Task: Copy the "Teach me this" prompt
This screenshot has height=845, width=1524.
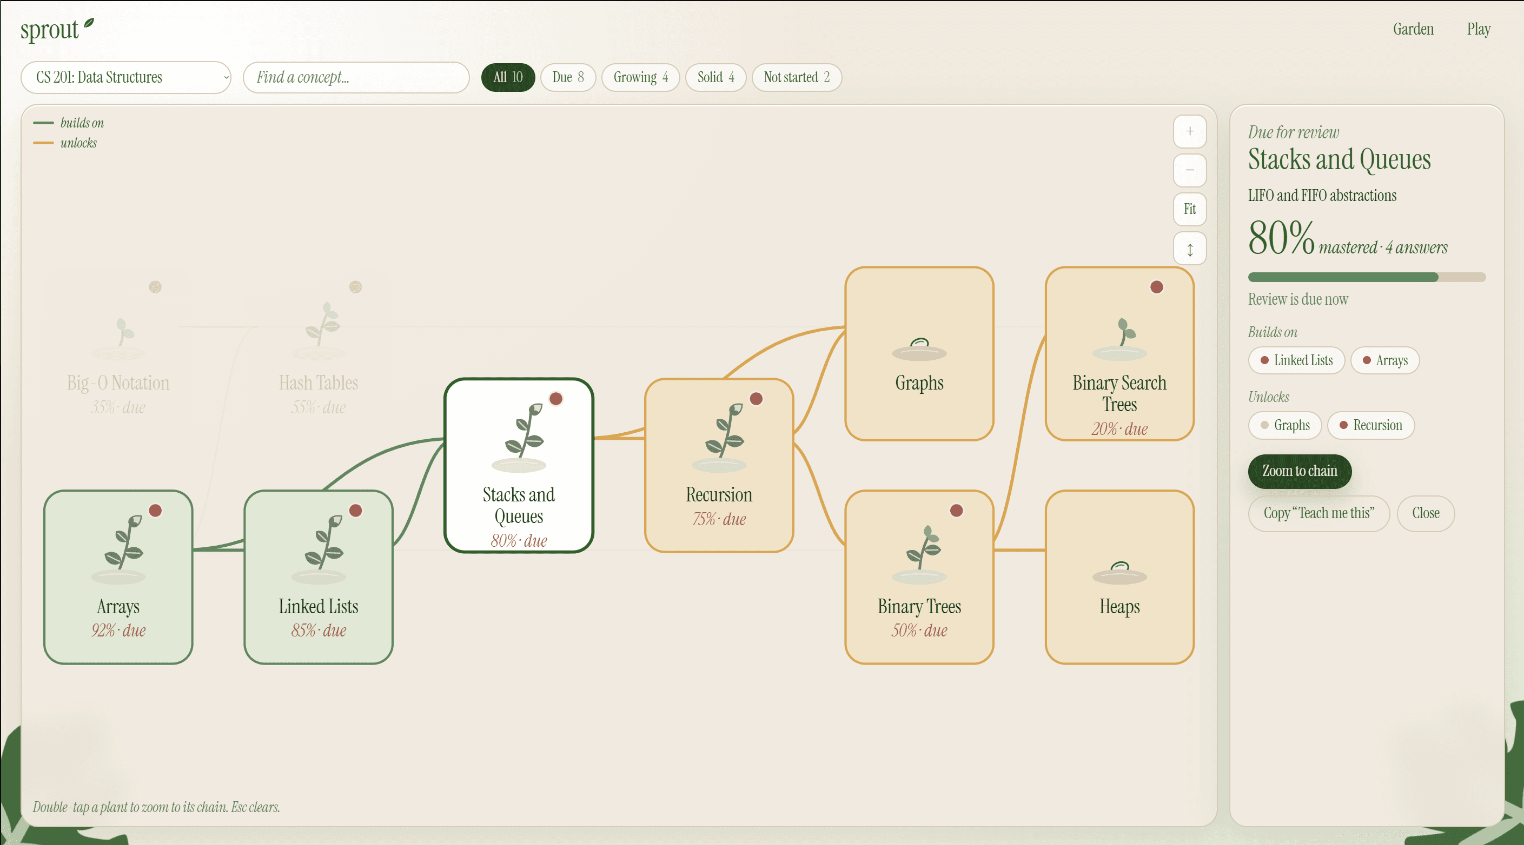Action: tap(1318, 513)
